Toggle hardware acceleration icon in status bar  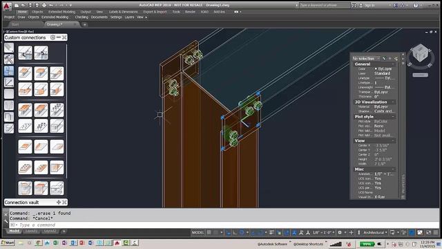click(412, 232)
